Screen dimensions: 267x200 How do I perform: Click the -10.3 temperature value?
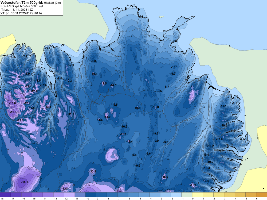207,168
